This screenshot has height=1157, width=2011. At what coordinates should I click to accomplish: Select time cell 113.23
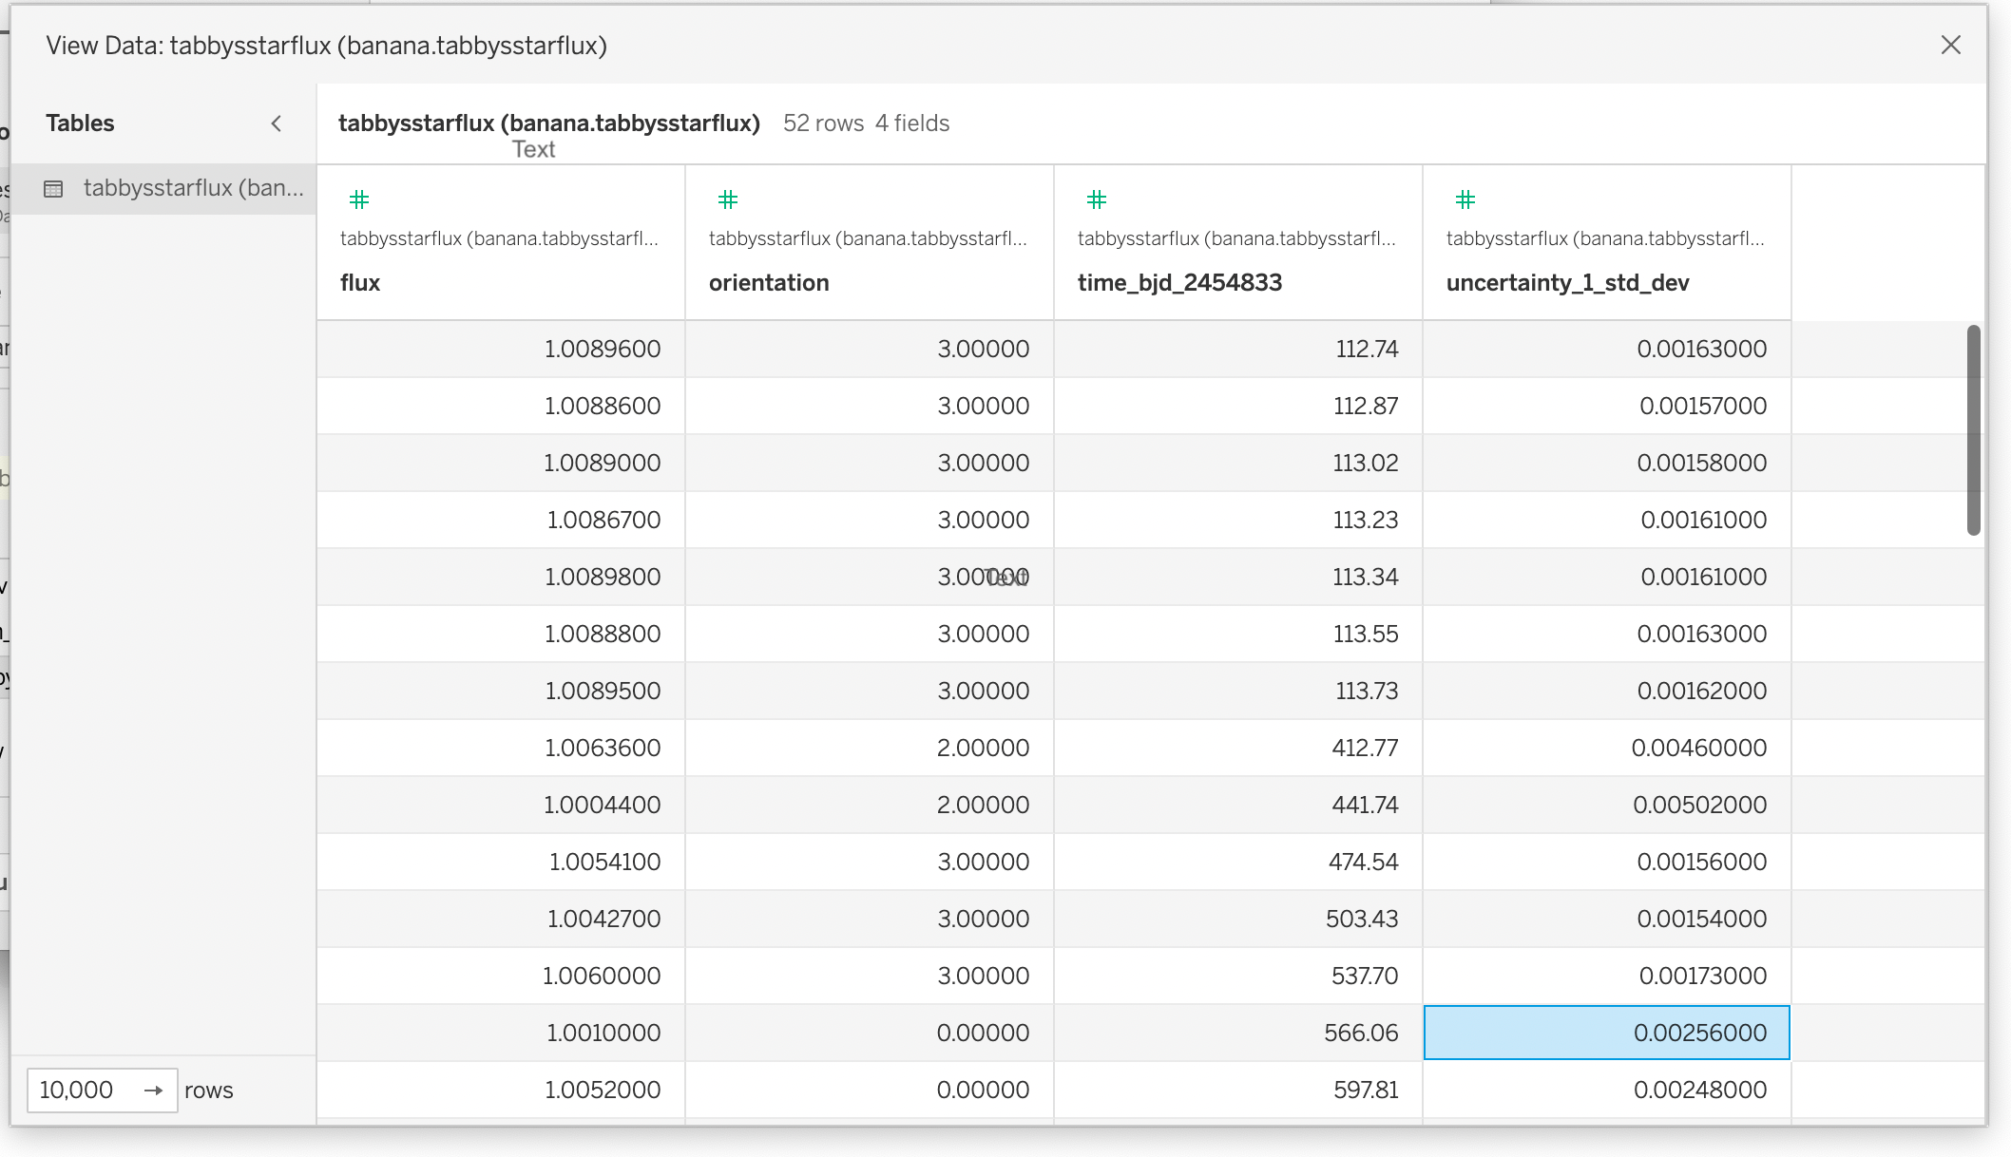[x=1238, y=521]
